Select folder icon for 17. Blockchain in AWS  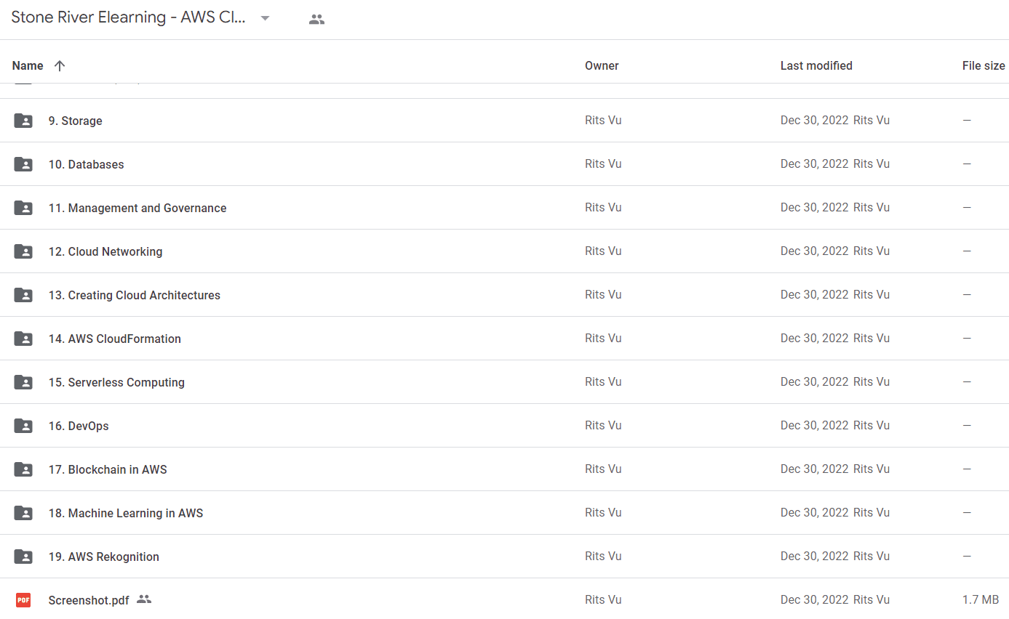click(23, 469)
